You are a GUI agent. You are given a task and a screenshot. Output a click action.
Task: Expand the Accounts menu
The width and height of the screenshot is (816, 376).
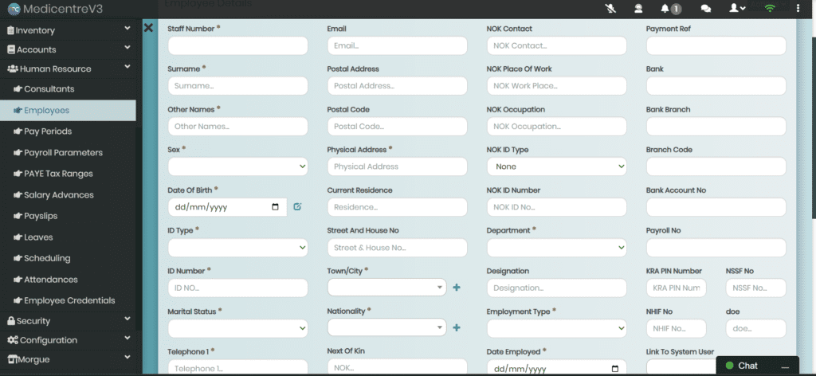pyautogui.click(x=68, y=49)
